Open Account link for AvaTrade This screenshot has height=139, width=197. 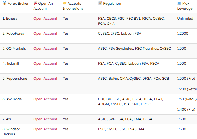click(x=45, y=99)
